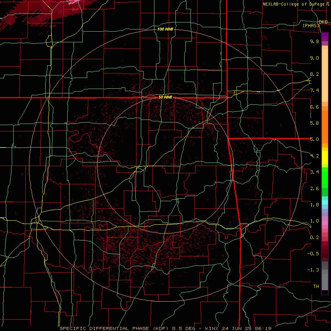The width and height of the screenshot is (331, 331).
Task: Click the 8.2 scale value
Action: click(314, 74)
